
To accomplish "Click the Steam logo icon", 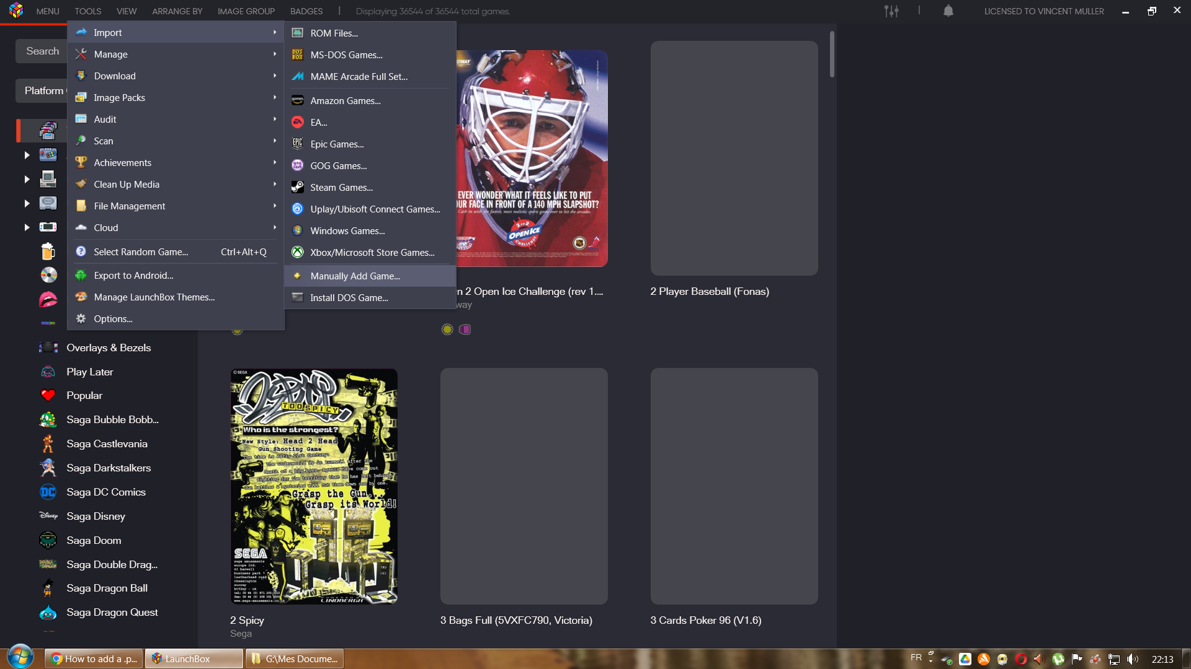I will point(298,187).
